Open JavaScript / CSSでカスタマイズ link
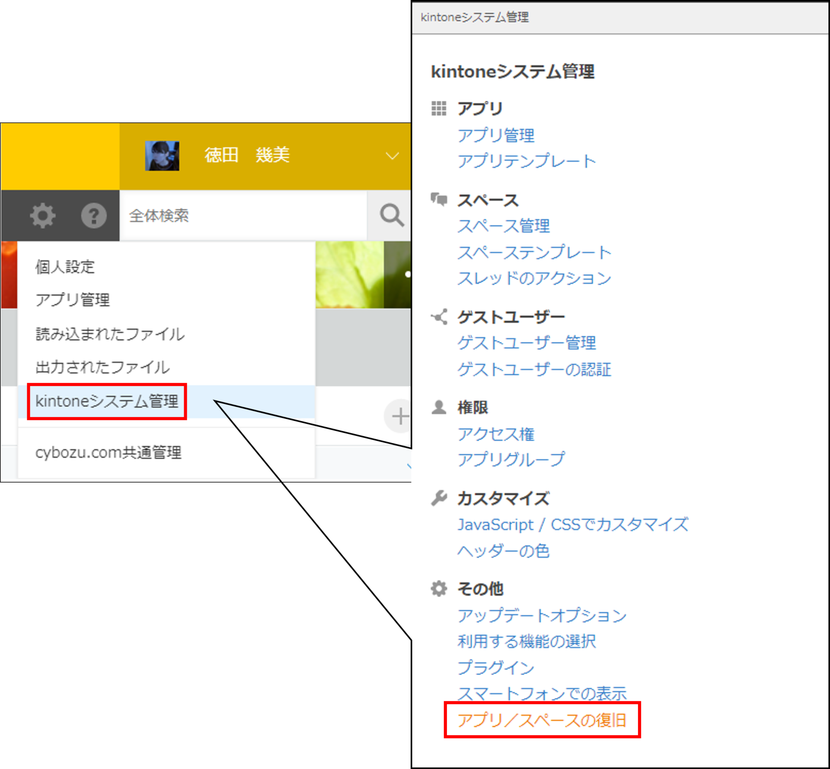The height and width of the screenshot is (769, 830). click(x=573, y=525)
